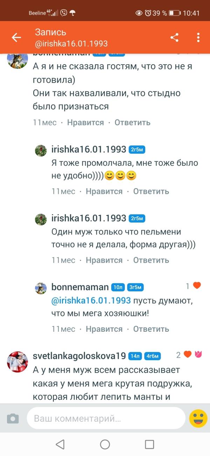Tap the tulip reaction on svetlankagoloskova19's comment
Image resolution: width=210 pixels, height=456 pixels.
(198, 355)
